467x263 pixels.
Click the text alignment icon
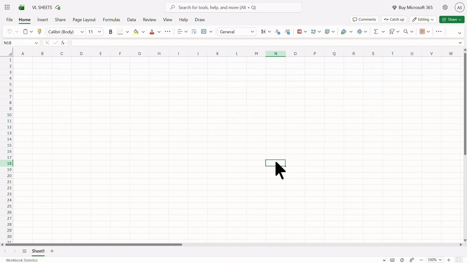(x=179, y=32)
